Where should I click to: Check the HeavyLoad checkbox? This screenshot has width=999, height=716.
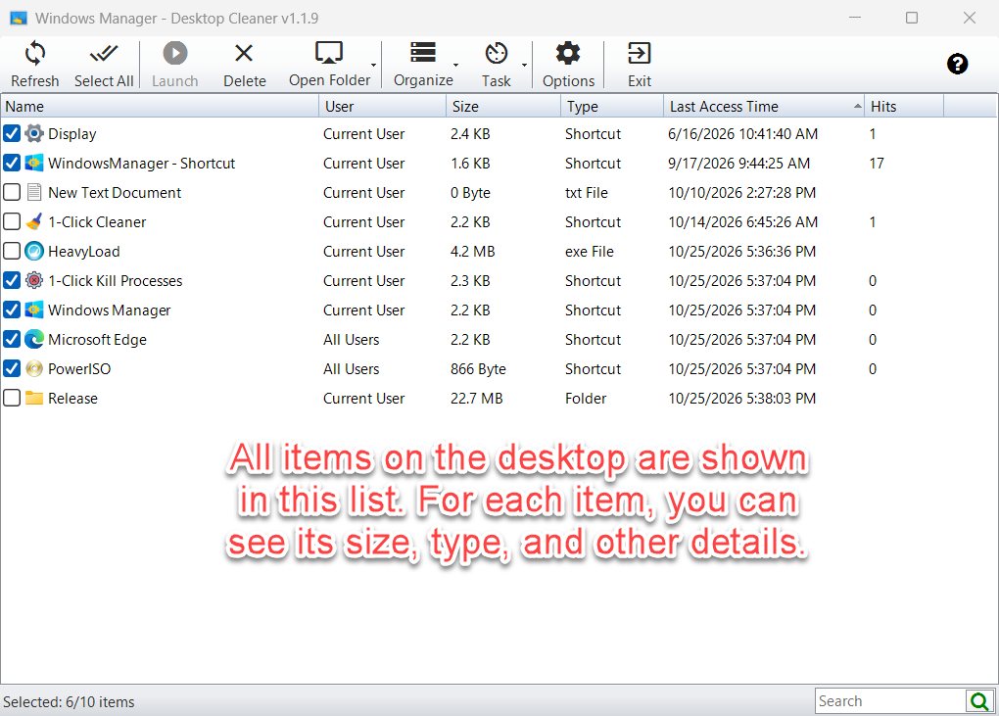pos(12,251)
